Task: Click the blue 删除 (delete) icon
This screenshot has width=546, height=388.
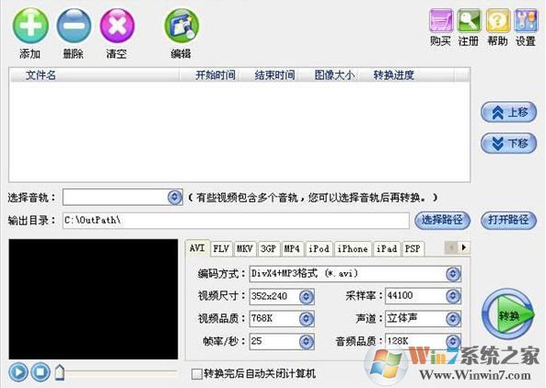Action: [74, 26]
